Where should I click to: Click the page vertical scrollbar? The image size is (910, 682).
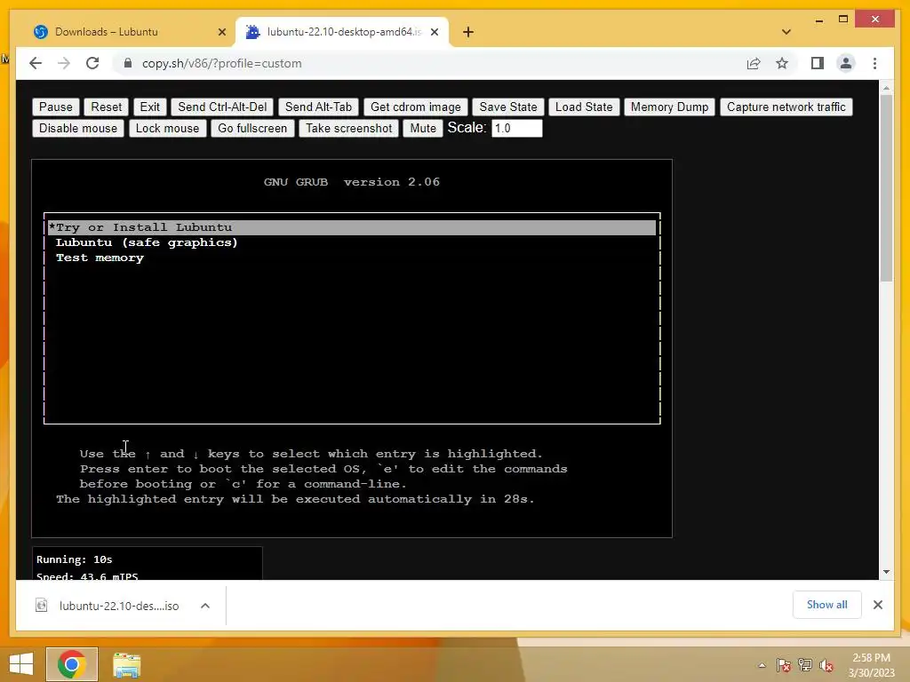(x=886, y=188)
